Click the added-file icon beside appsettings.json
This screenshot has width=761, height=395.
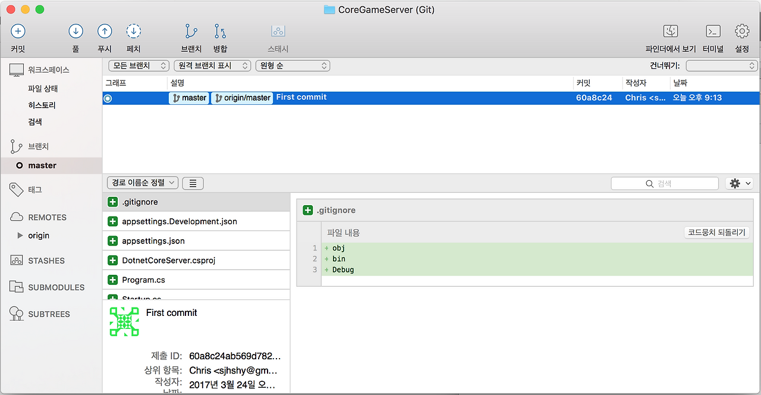pyautogui.click(x=112, y=241)
